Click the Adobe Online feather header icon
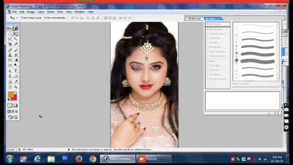Image resolution: width=293 pixels, height=165 pixels. point(13,28)
